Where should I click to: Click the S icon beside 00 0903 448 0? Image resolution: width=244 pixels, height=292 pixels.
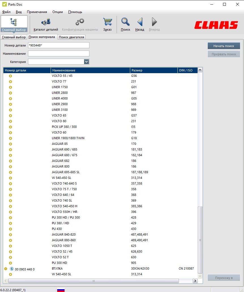[x=12, y=269]
